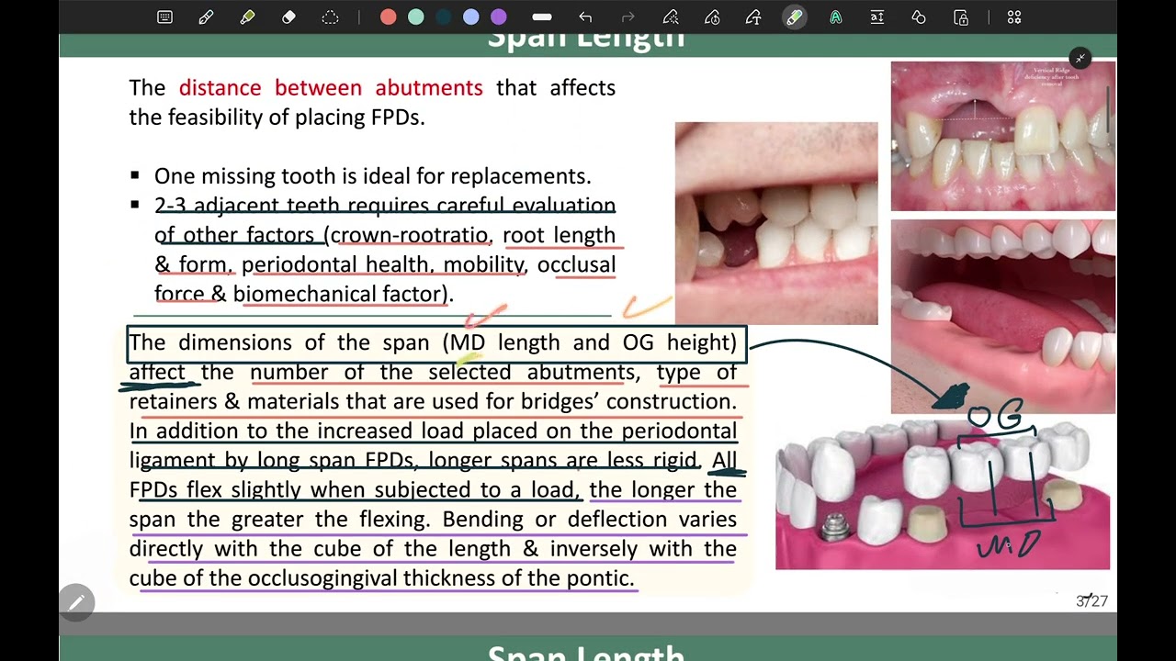Open the stroke thickness selector
This screenshot has width=1176, height=661.
coord(542,17)
